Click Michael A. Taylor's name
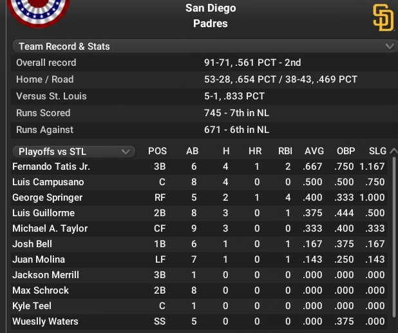Image resolution: width=398 pixels, height=333 pixels. click(50, 228)
